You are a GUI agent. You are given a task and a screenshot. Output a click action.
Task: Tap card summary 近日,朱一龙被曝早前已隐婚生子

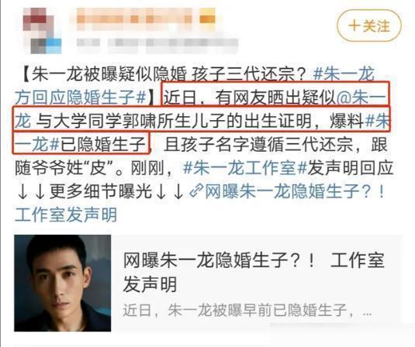pos(235,311)
